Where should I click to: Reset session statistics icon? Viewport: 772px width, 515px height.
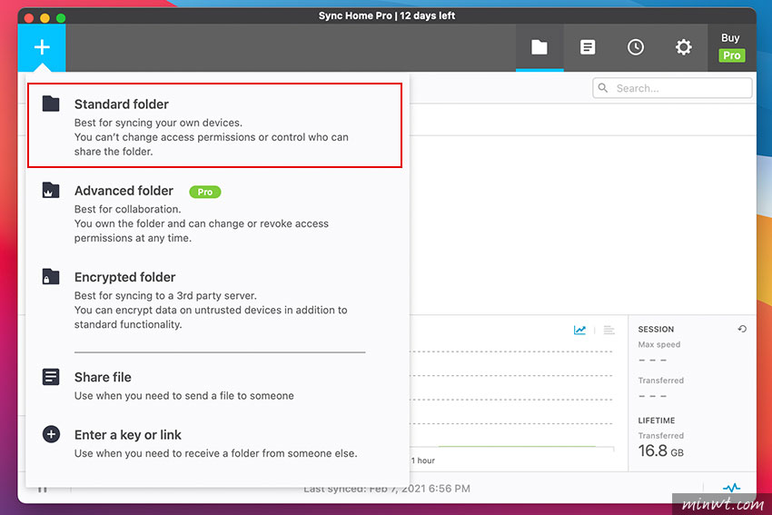pyautogui.click(x=742, y=329)
